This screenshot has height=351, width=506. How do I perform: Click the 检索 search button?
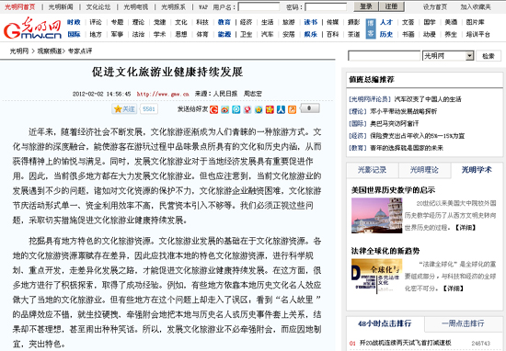[489, 56]
